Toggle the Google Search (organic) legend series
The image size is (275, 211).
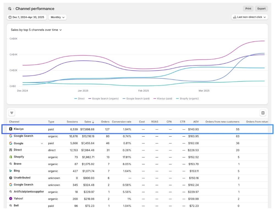(104, 99)
